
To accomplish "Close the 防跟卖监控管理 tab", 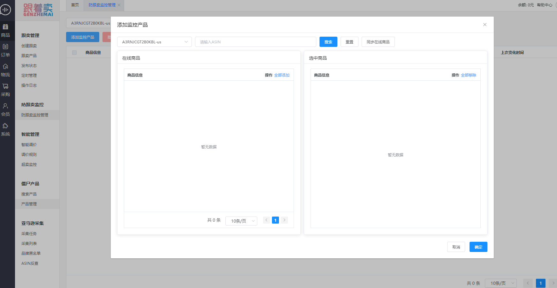I will 119,5.
